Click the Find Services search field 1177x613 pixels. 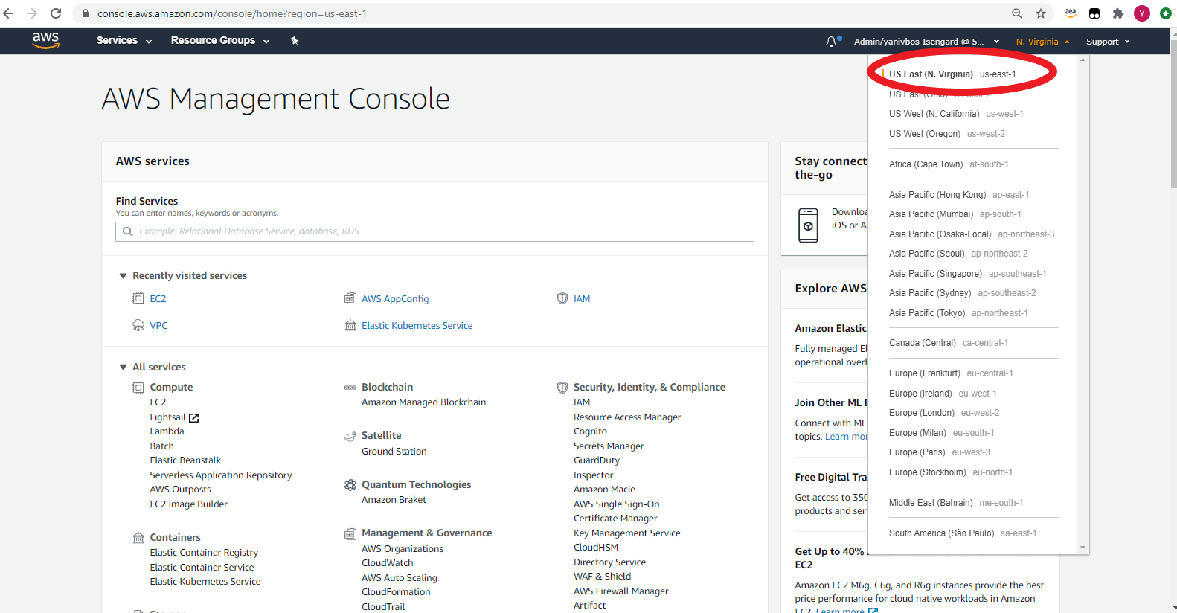click(435, 231)
